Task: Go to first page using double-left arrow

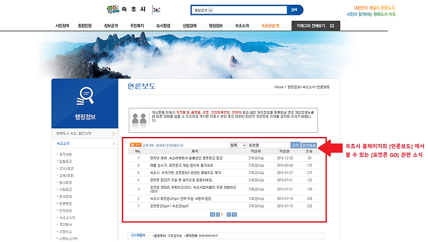Action: click(x=212, y=215)
